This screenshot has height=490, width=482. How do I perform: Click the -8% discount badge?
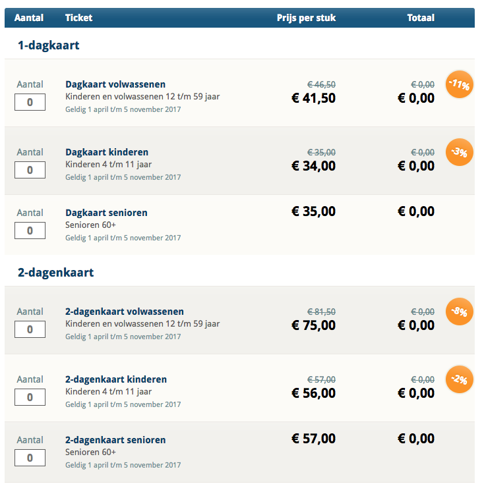pyautogui.click(x=459, y=312)
